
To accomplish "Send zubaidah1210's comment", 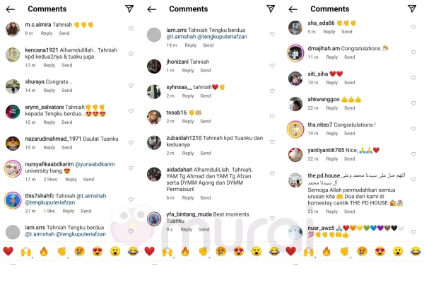I will (206, 154).
